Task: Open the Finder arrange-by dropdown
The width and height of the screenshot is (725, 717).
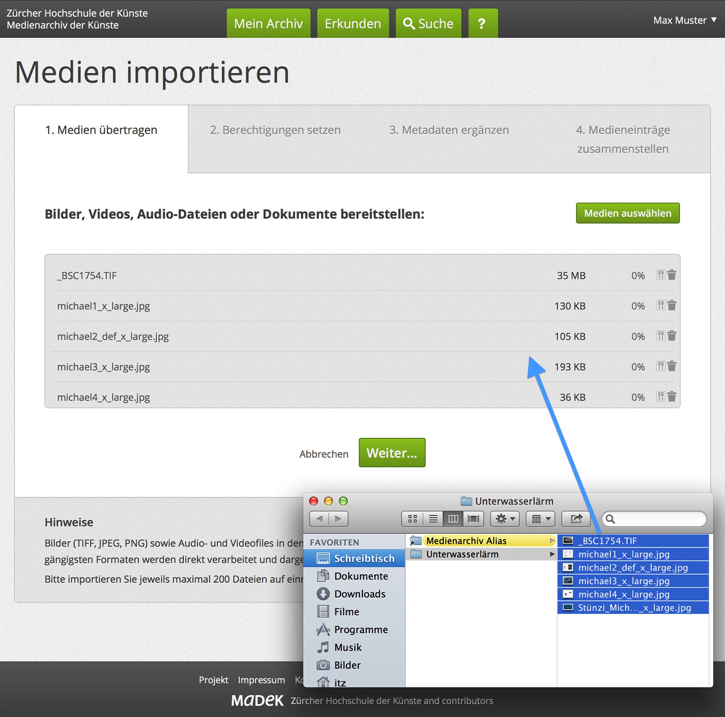Action: pos(541,519)
